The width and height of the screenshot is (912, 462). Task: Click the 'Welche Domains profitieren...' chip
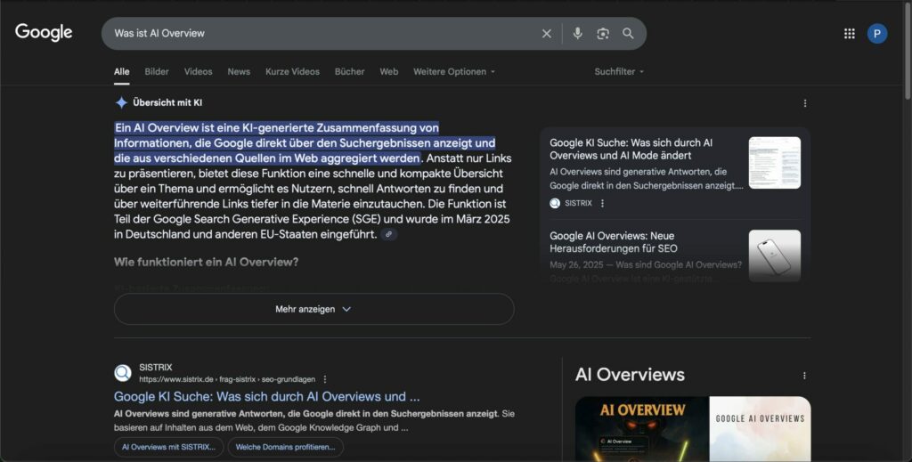click(x=285, y=447)
